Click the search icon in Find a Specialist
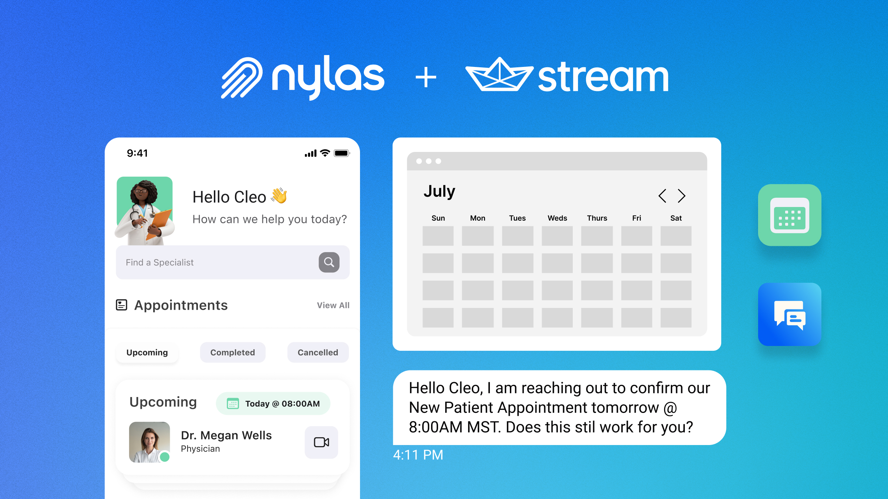Viewport: 888px width, 499px height. point(329,262)
